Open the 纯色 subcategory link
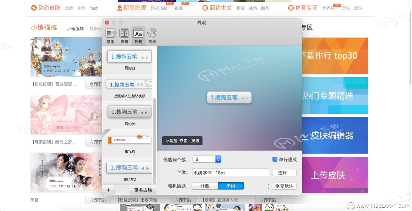This screenshot has height=211, width=412. pos(253,8)
